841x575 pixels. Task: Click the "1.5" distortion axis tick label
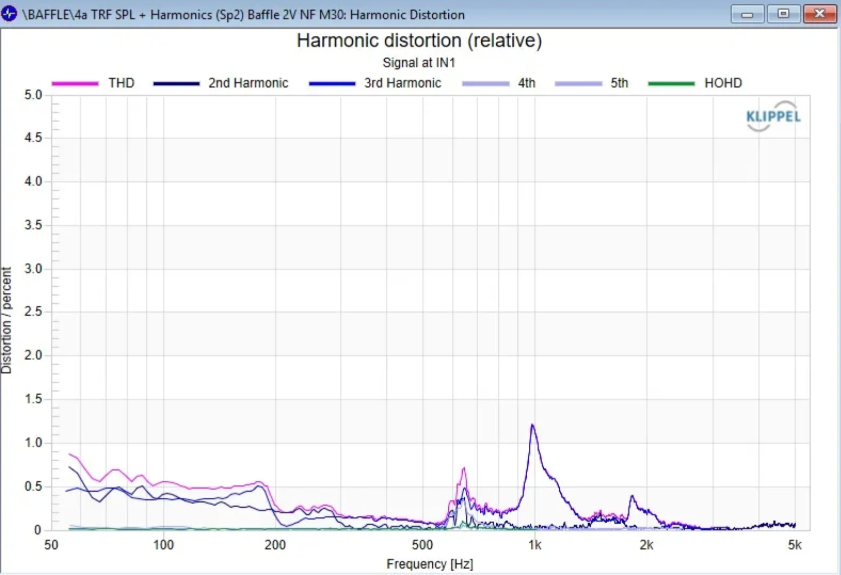[x=33, y=399]
